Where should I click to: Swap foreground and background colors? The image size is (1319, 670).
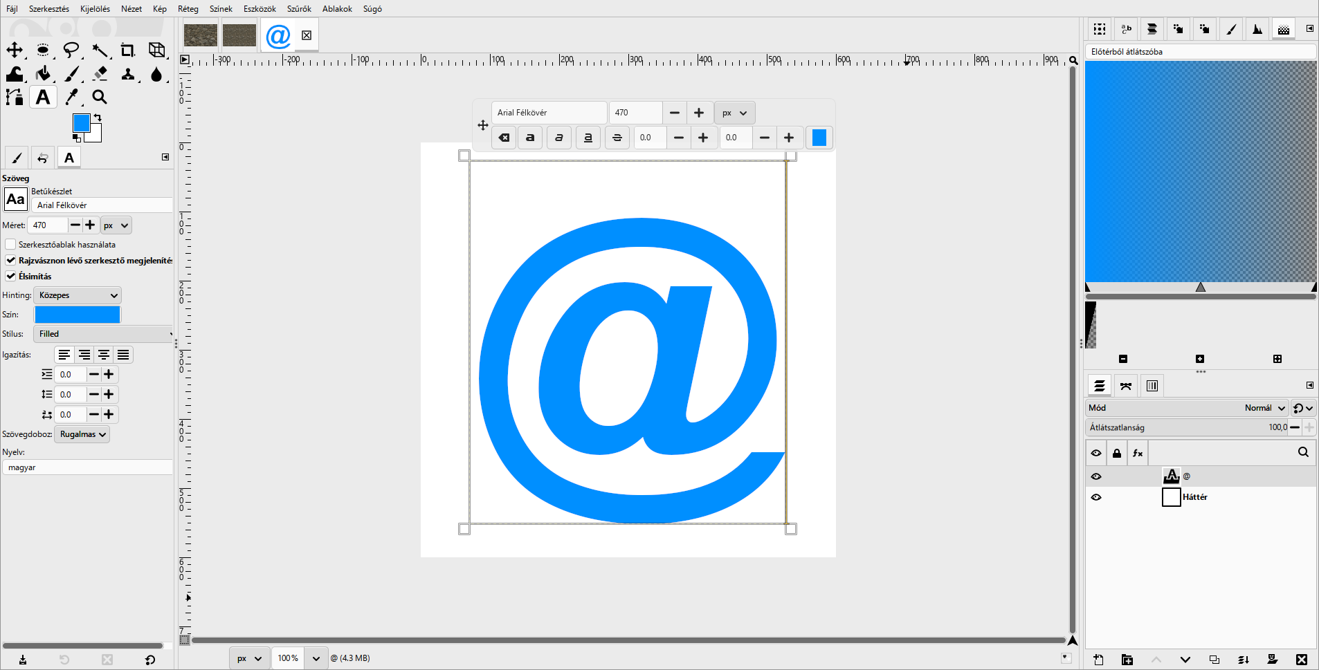point(98,118)
